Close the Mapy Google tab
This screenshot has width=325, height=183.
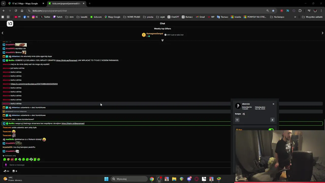(43, 4)
